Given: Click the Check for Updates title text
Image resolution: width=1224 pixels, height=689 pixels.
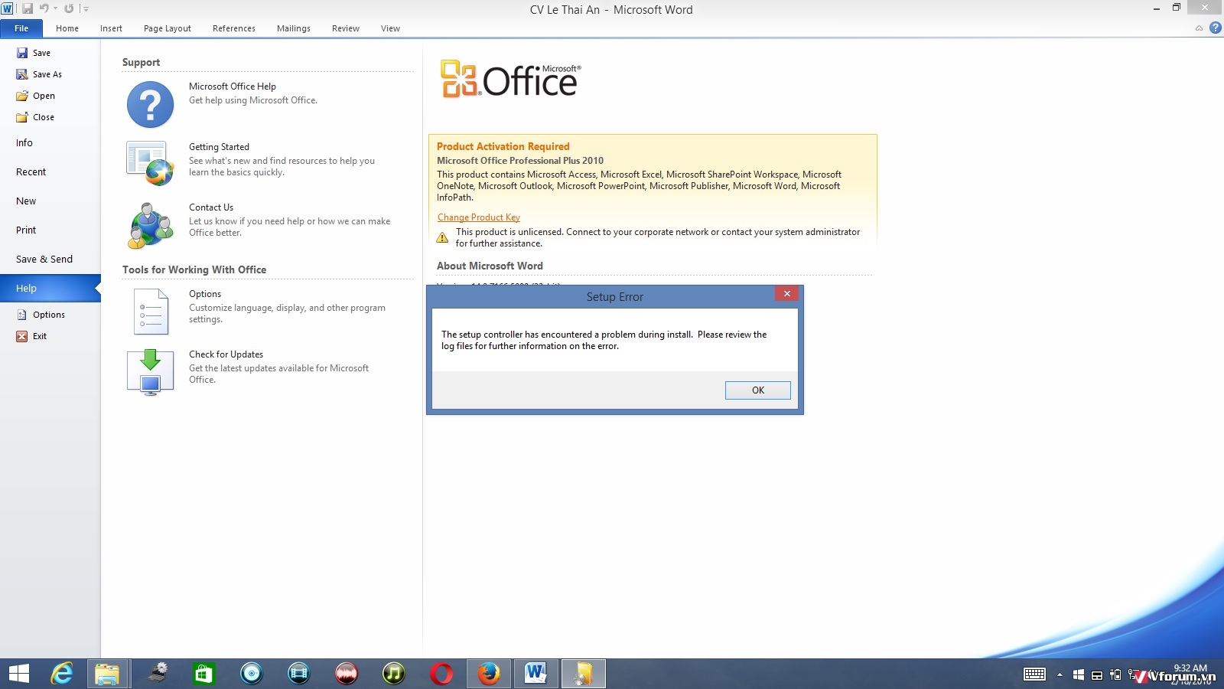Looking at the screenshot, I should [x=226, y=354].
